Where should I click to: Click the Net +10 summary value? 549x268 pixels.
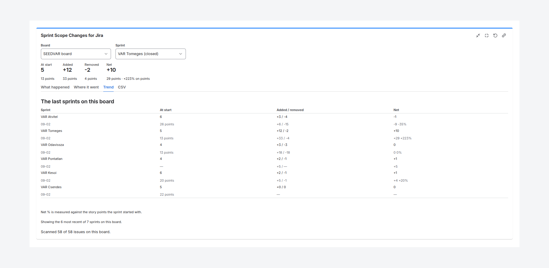[111, 70]
